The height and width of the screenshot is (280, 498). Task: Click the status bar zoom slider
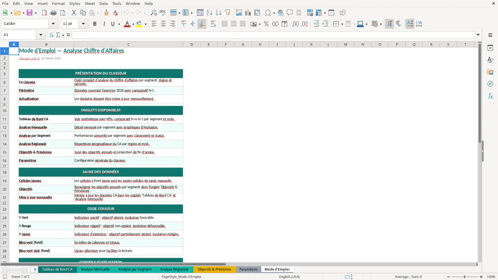tap(464, 277)
